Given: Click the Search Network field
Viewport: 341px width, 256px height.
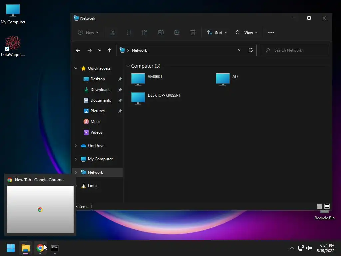Looking at the screenshot, I should tap(294, 50).
